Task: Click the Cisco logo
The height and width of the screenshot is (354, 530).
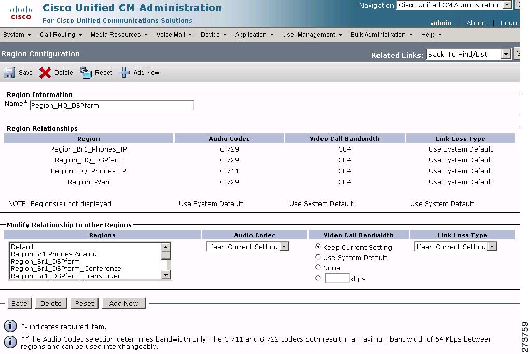Action: coord(21,13)
